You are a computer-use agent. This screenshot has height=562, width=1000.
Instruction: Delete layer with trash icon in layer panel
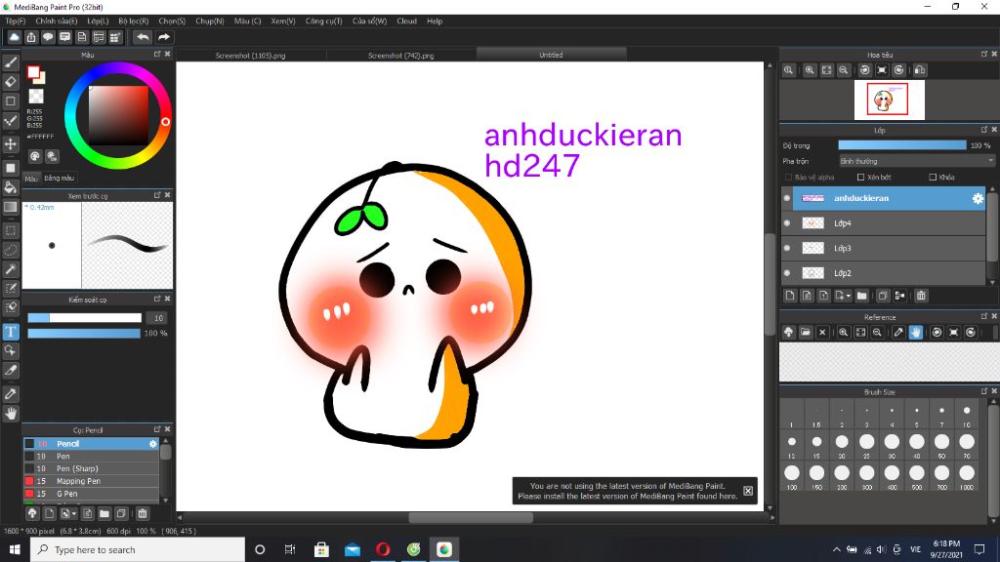pyautogui.click(x=921, y=296)
